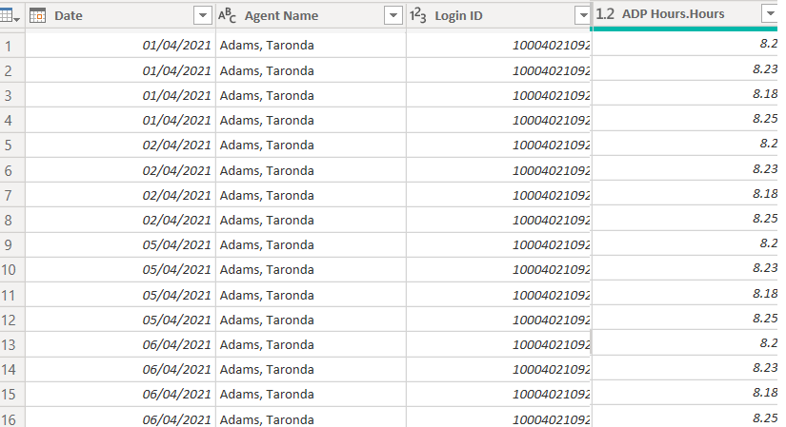Image resolution: width=786 pixels, height=427 pixels.
Task: Click the 01/04/2021 date cell in row 4
Action: coord(120,121)
